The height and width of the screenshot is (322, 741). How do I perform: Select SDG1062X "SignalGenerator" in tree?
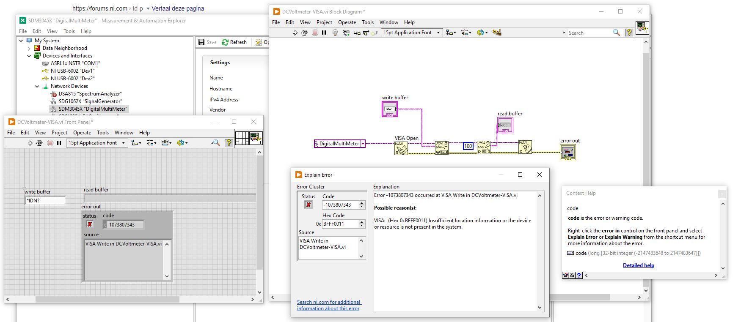tap(90, 101)
